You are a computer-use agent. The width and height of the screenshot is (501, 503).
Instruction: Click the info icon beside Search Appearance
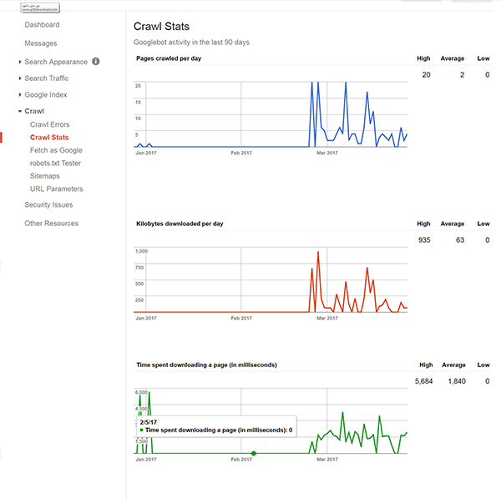point(96,62)
